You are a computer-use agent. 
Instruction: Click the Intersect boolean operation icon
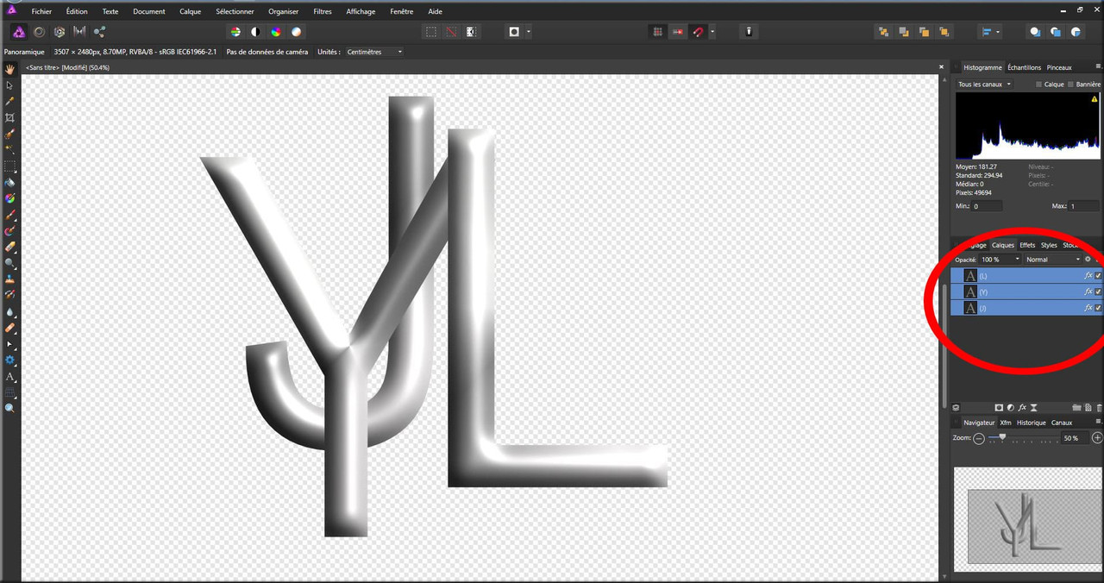click(1076, 32)
